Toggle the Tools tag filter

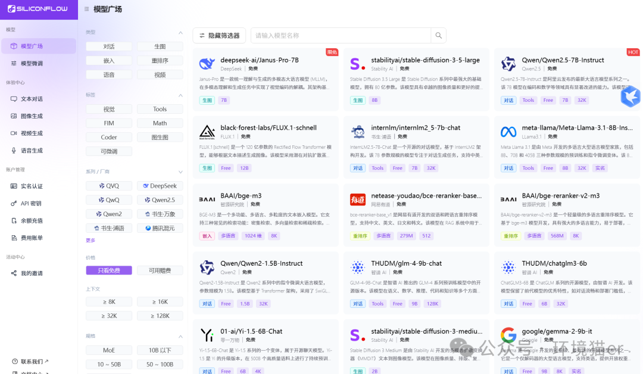[x=160, y=109]
